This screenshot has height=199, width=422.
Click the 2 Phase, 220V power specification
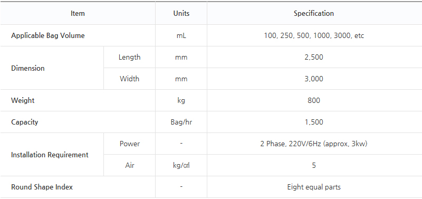coord(314,144)
